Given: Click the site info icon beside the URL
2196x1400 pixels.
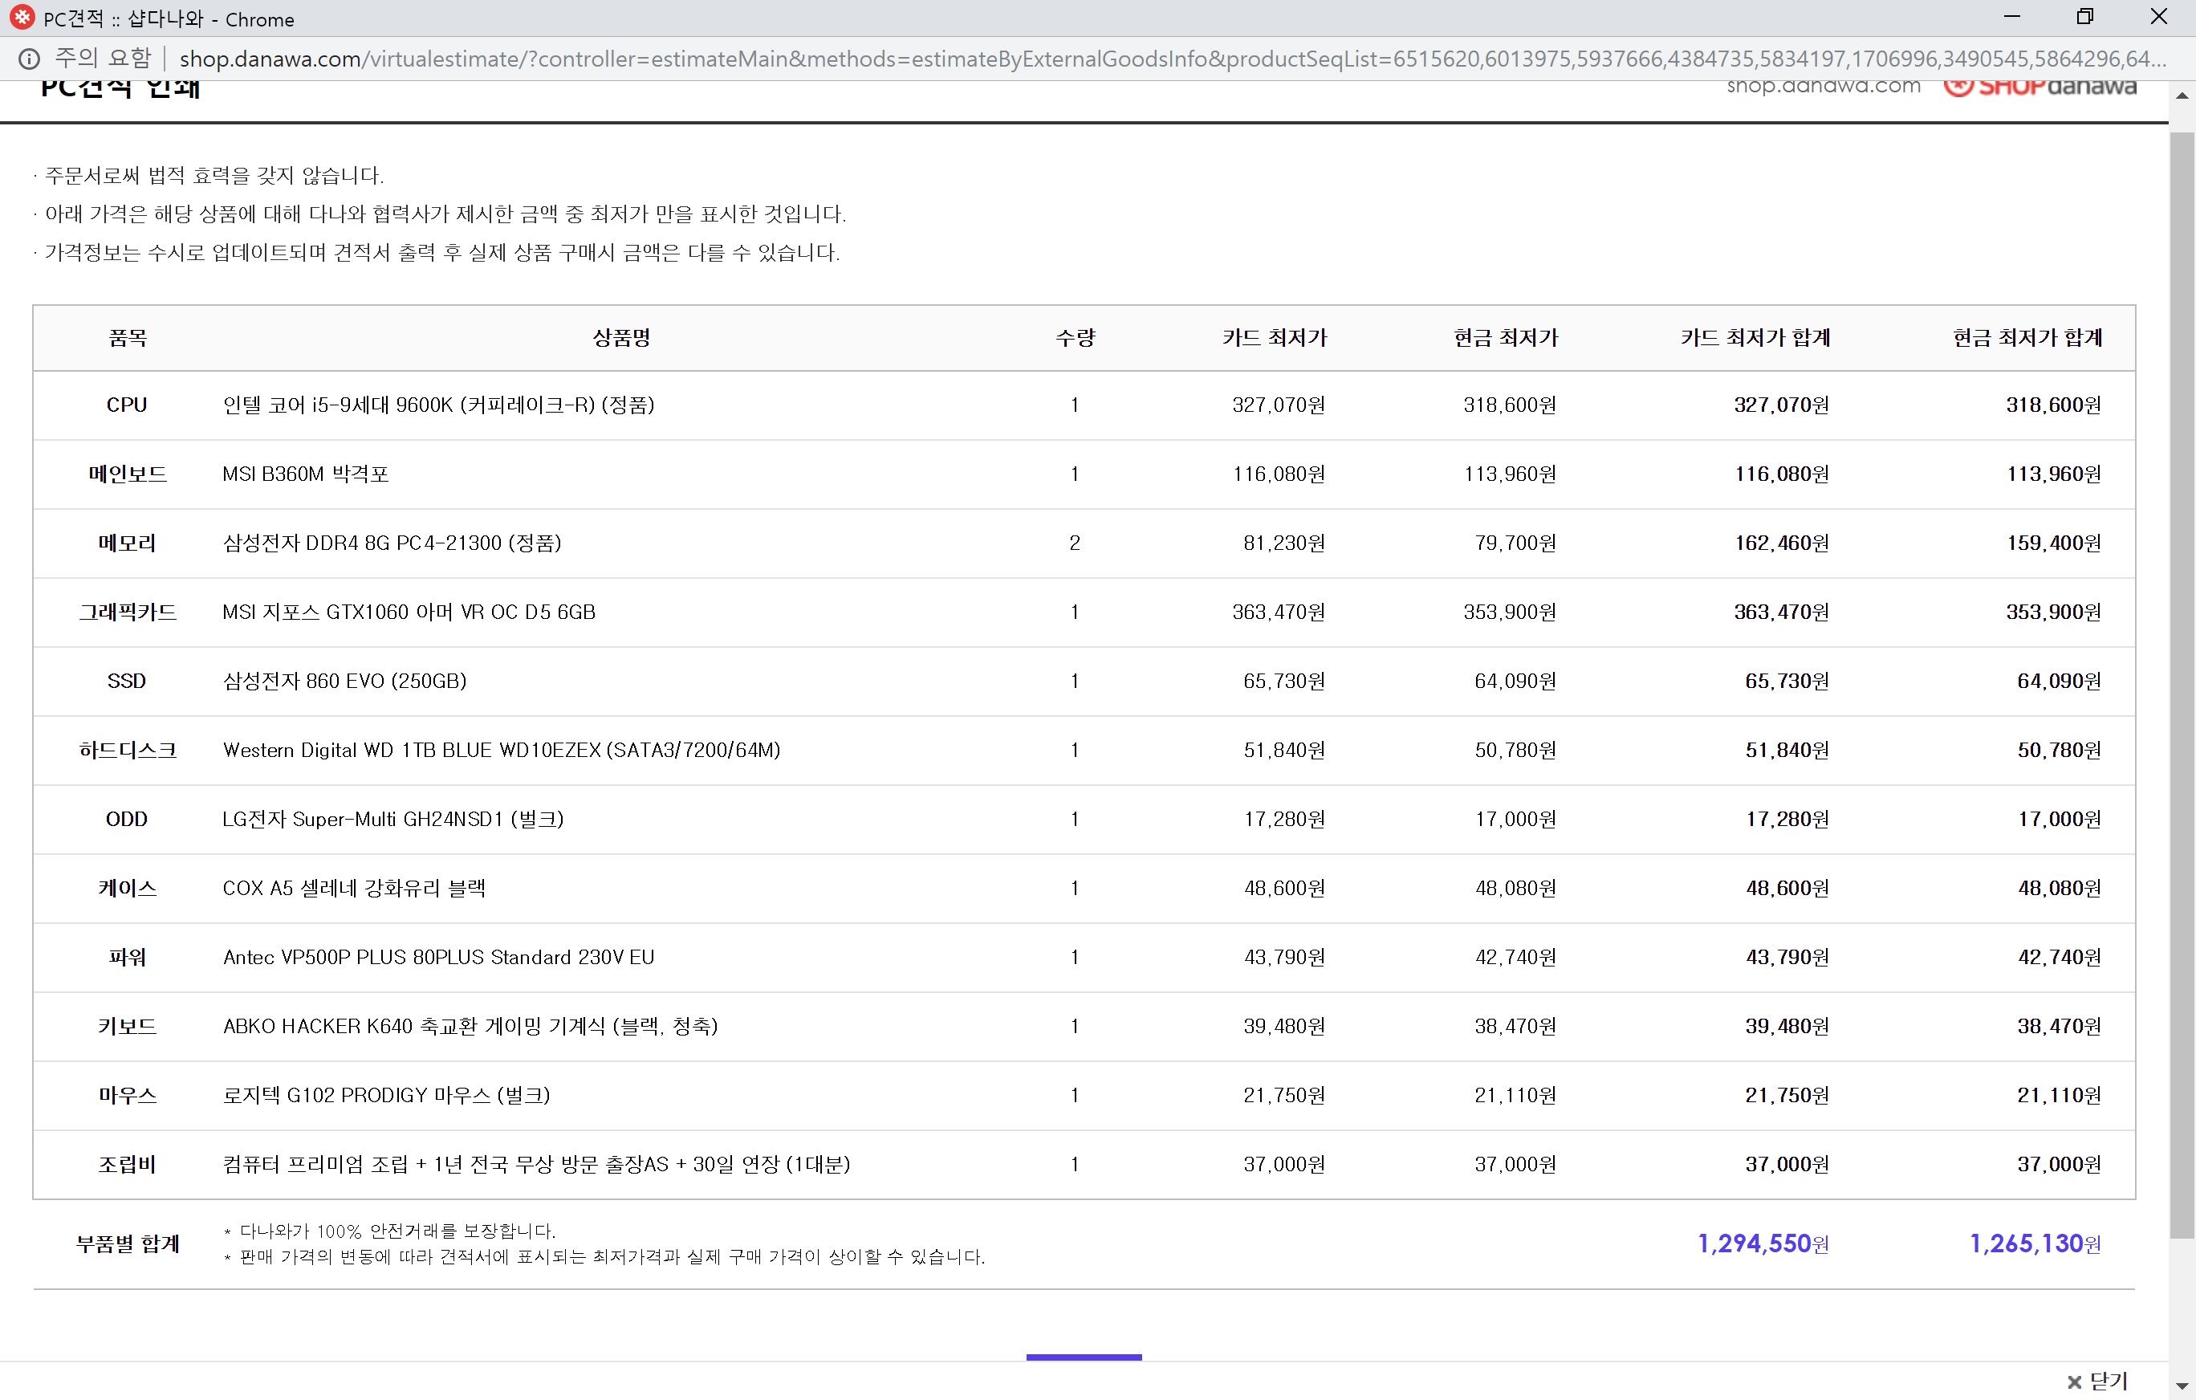Looking at the screenshot, I should 29,59.
